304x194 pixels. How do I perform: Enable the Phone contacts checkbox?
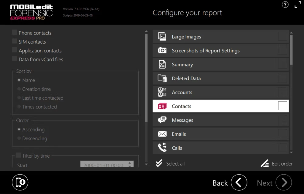point(15,32)
